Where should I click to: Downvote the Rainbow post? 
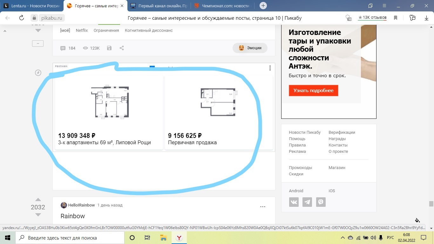(38, 215)
